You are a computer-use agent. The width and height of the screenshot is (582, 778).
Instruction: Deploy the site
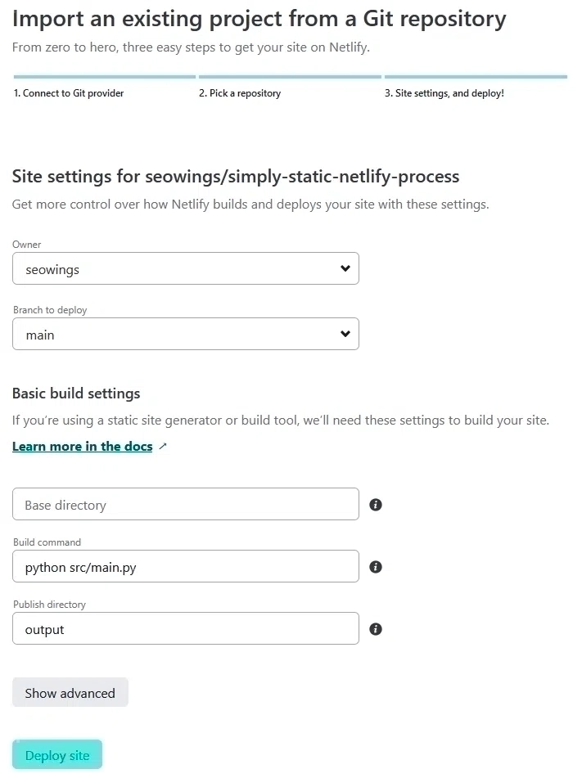click(x=57, y=753)
